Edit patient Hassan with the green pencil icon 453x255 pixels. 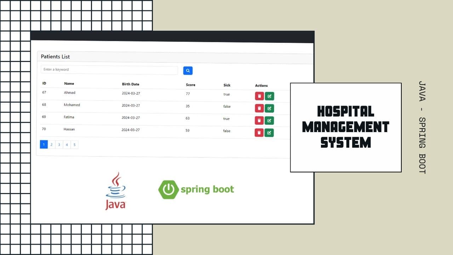click(269, 133)
